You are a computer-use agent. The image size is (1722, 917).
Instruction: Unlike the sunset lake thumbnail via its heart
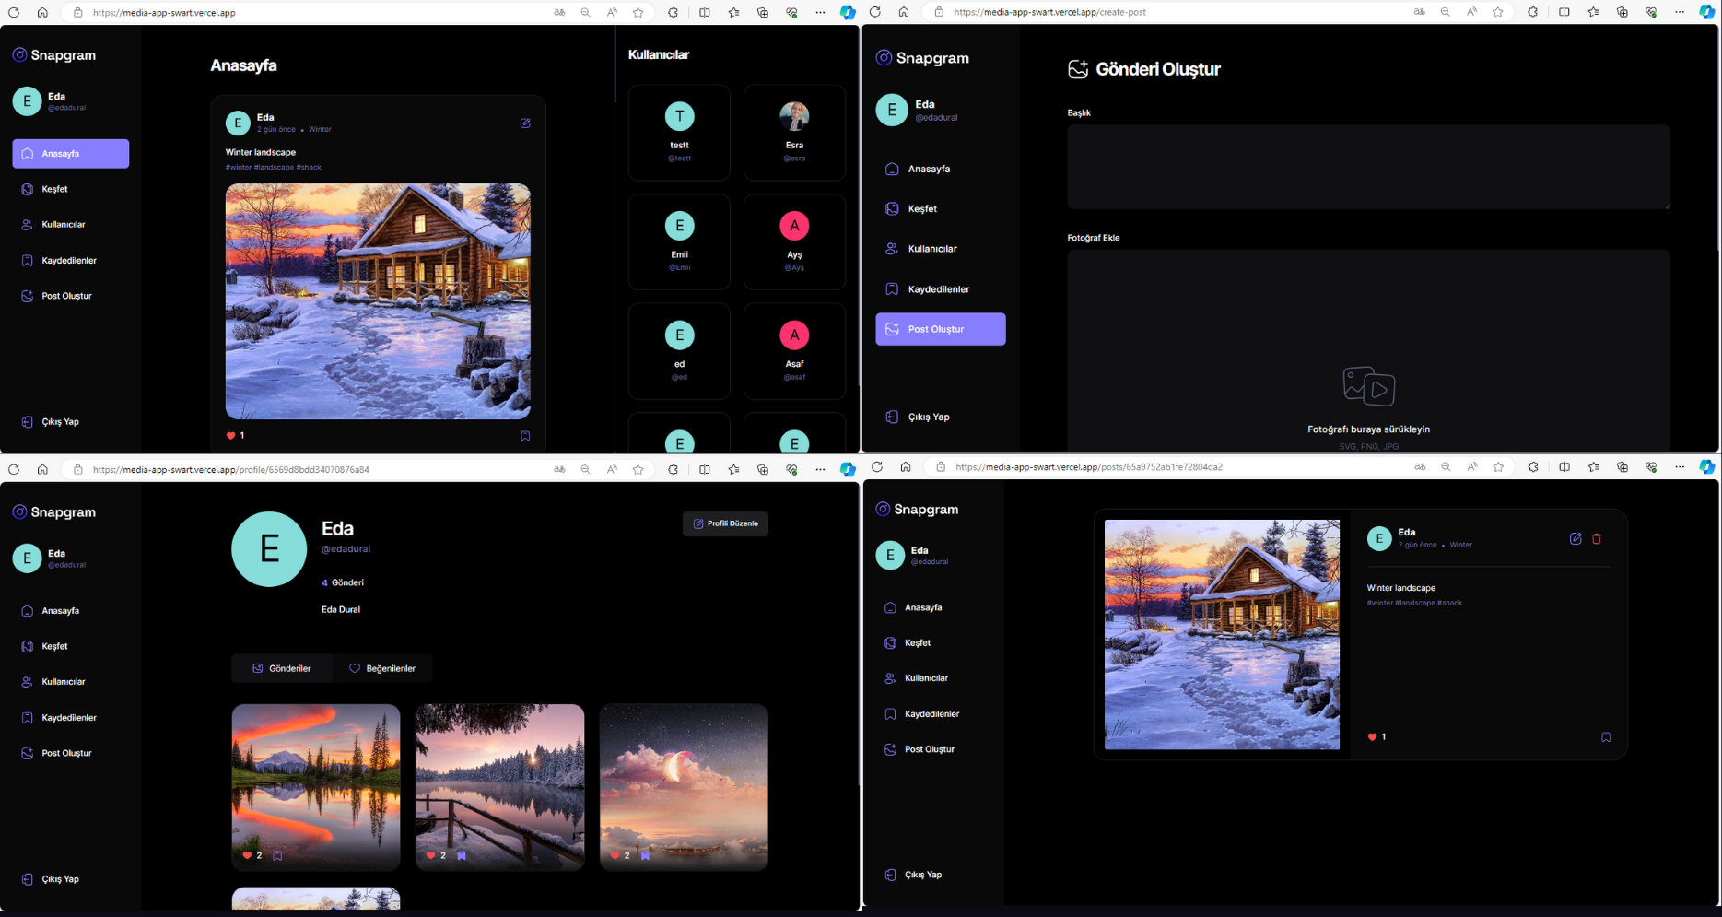coord(247,855)
